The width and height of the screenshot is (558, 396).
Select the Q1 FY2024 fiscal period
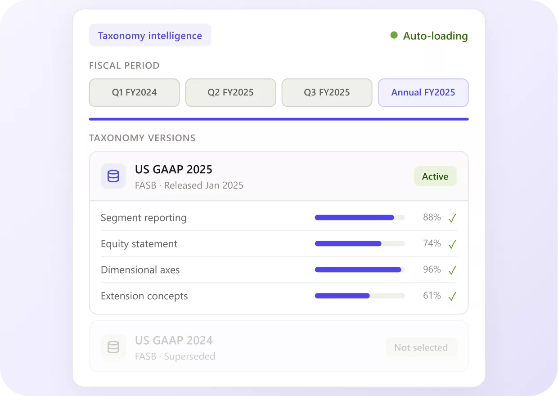tap(135, 93)
